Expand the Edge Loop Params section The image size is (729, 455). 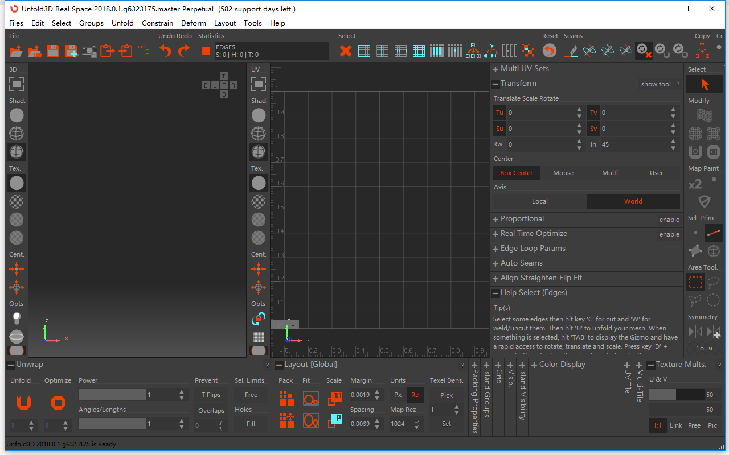coord(495,249)
